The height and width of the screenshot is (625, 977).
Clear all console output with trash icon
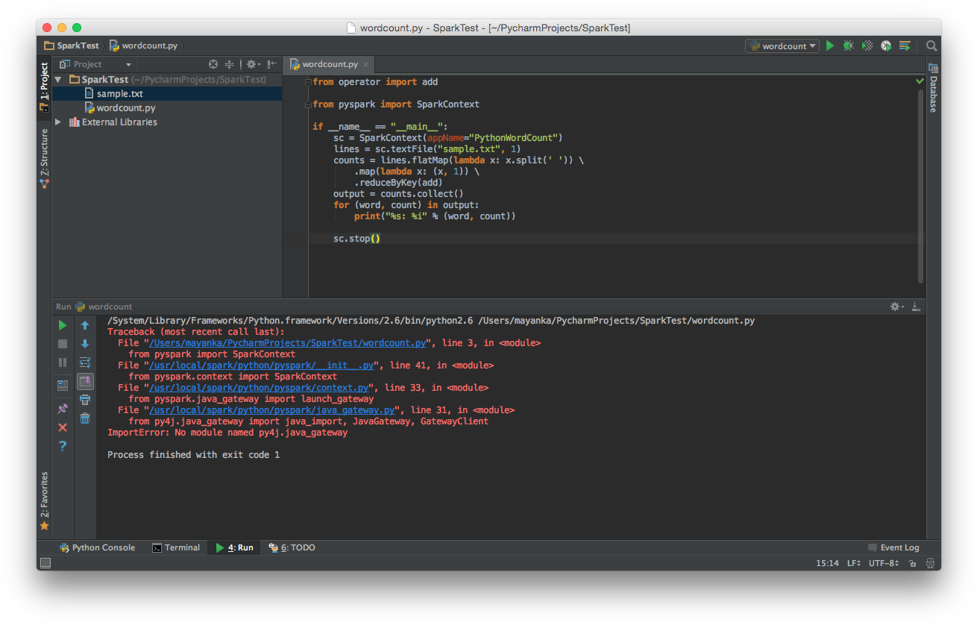tap(85, 418)
